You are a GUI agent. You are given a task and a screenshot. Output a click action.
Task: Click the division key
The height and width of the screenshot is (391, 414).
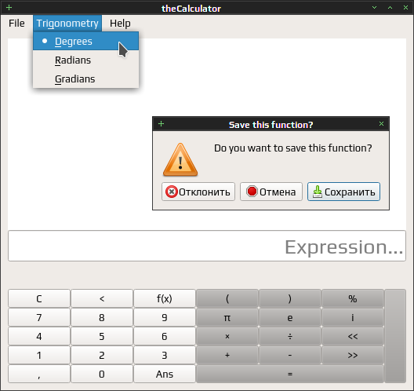[x=290, y=337]
